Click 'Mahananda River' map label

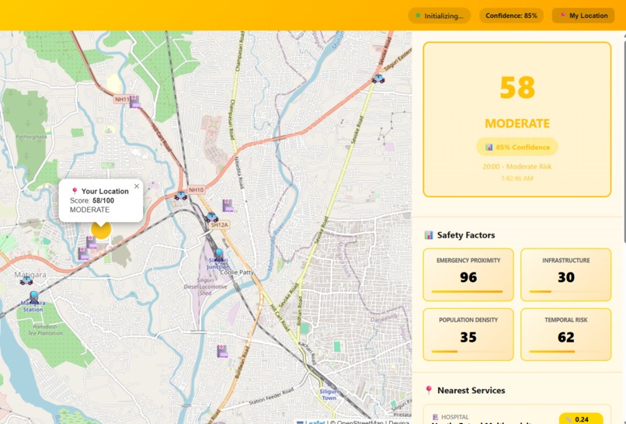pos(274,247)
